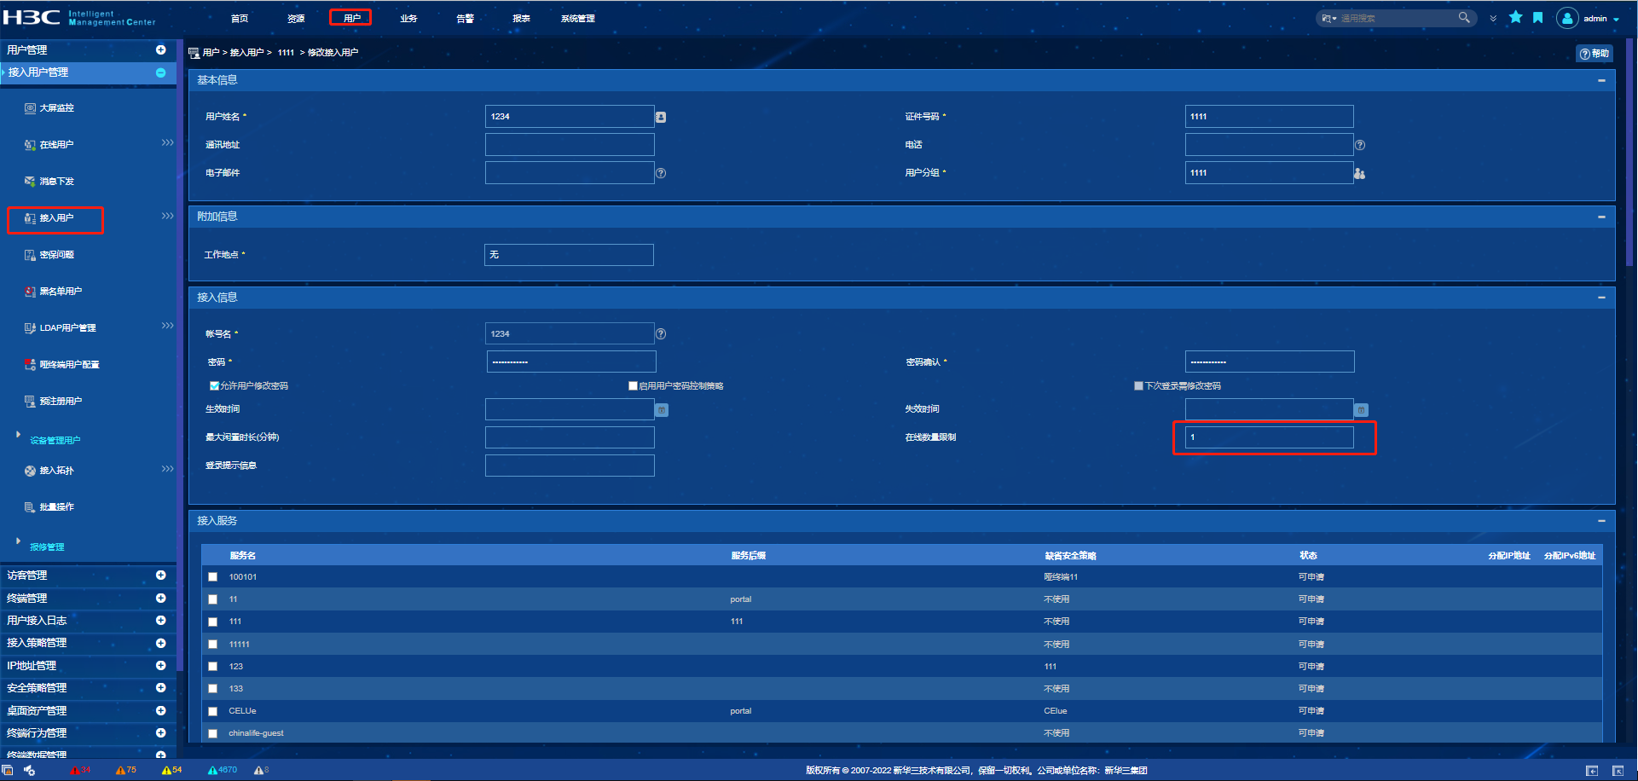1638x781 pixels.
Task: Check the service row 11 with portal suffix
Action: [x=213, y=599]
